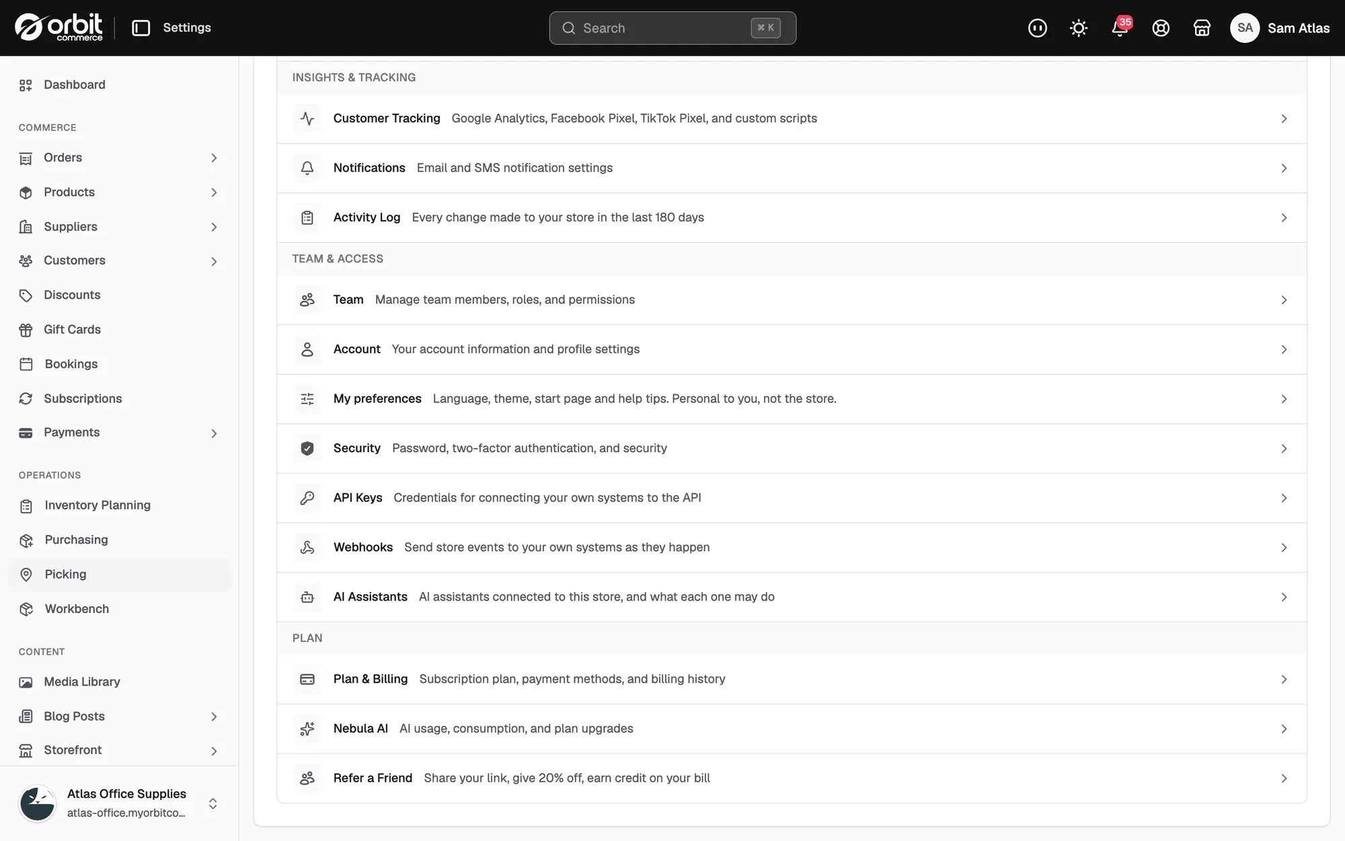Click the Security shield icon
Viewport: 1345px width, 841px height.
307,448
